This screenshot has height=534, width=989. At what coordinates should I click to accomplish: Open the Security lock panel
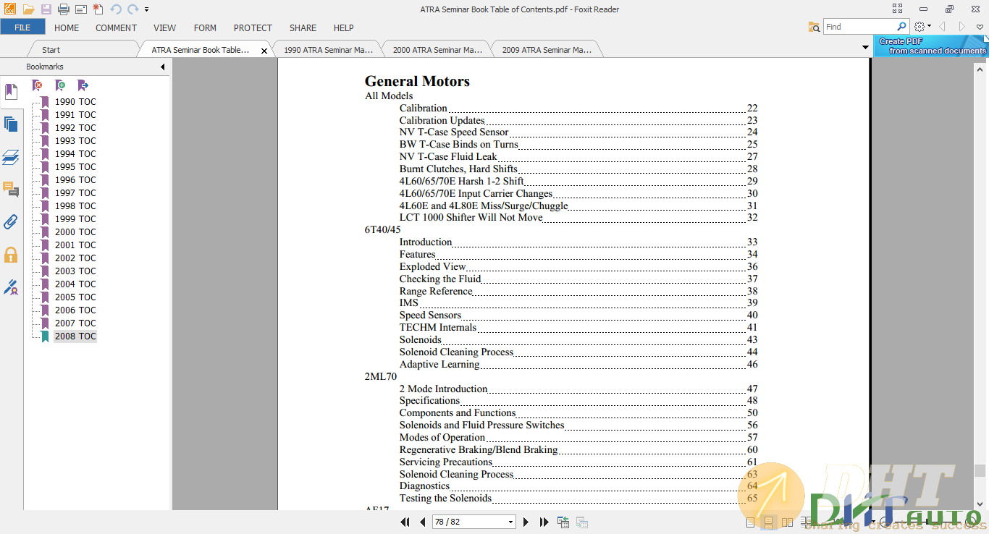click(x=11, y=255)
